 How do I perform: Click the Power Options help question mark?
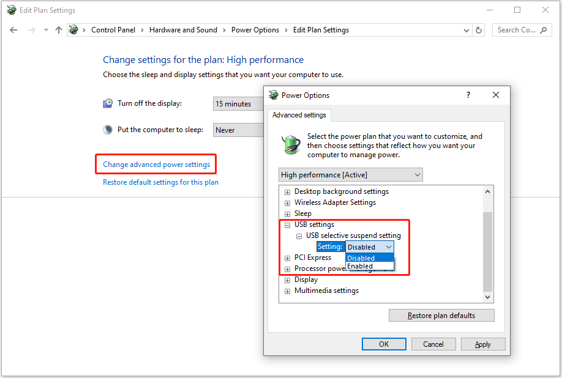pyautogui.click(x=468, y=95)
